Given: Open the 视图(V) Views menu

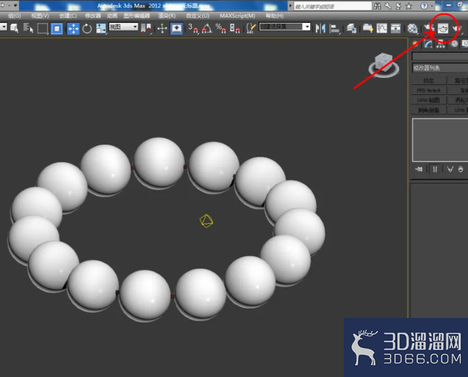Looking at the screenshot, I should pyautogui.click(x=40, y=16).
